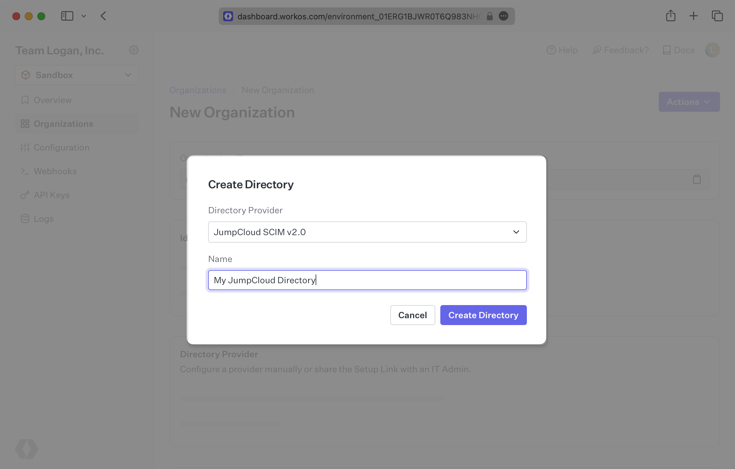735x469 pixels.
Task: Copy Organization ID with the clipboard icon
Action: point(697,179)
